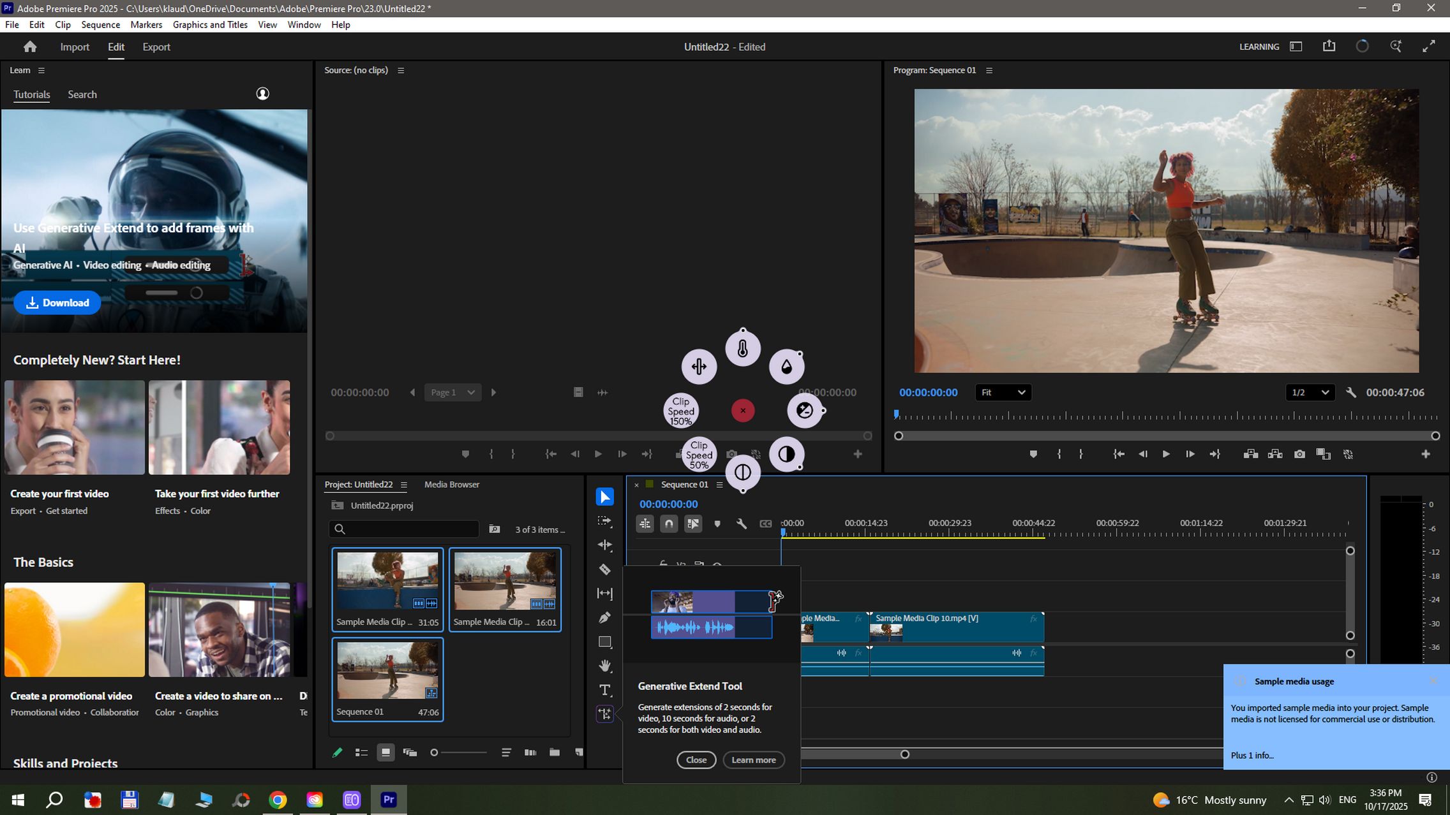This screenshot has width=1450, height=815.
Task: Click the Learn more button
Action: (753, 760)
